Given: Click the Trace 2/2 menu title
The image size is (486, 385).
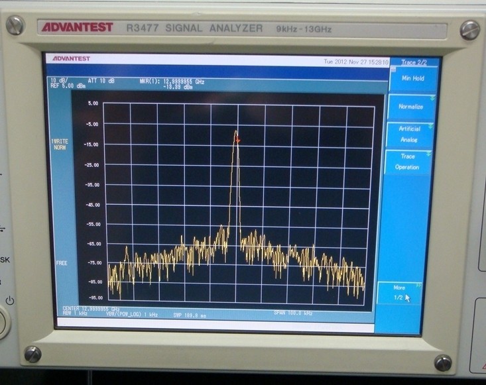Looking at the screenshot, I should point(414,62).
